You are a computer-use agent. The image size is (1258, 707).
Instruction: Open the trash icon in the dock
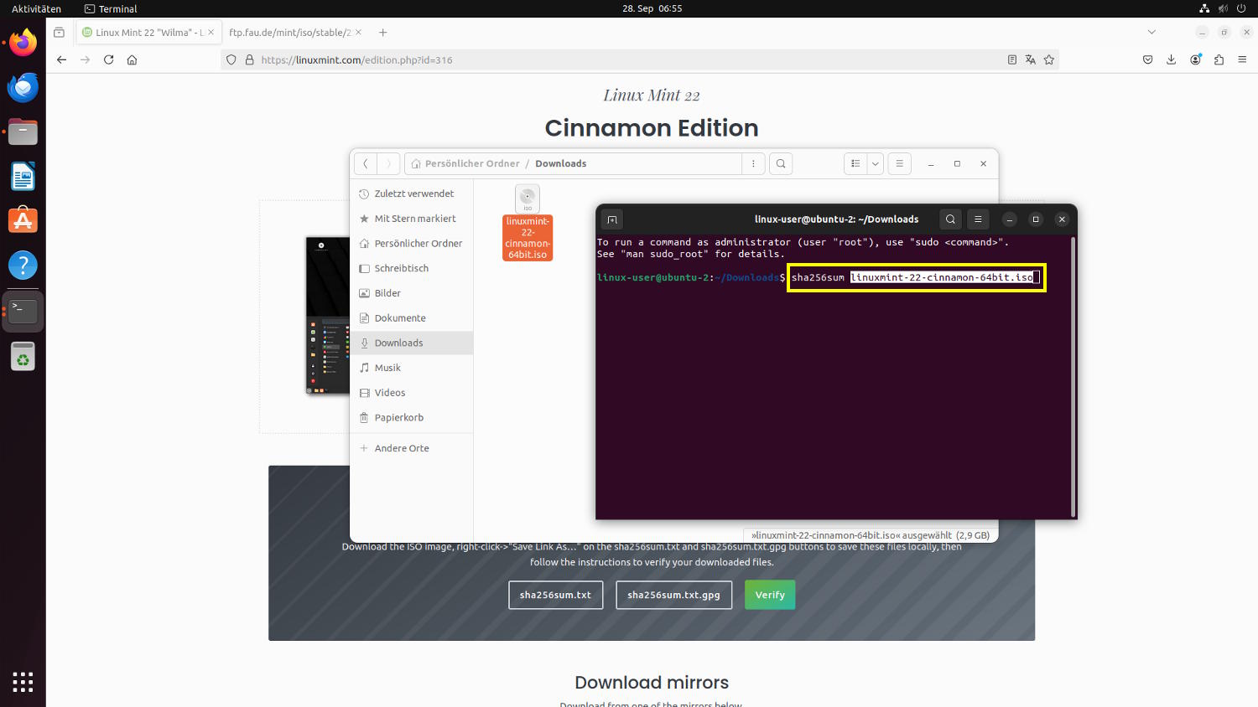(23, 357)
